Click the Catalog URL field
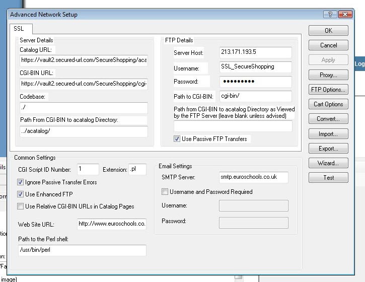 (84, 60)
